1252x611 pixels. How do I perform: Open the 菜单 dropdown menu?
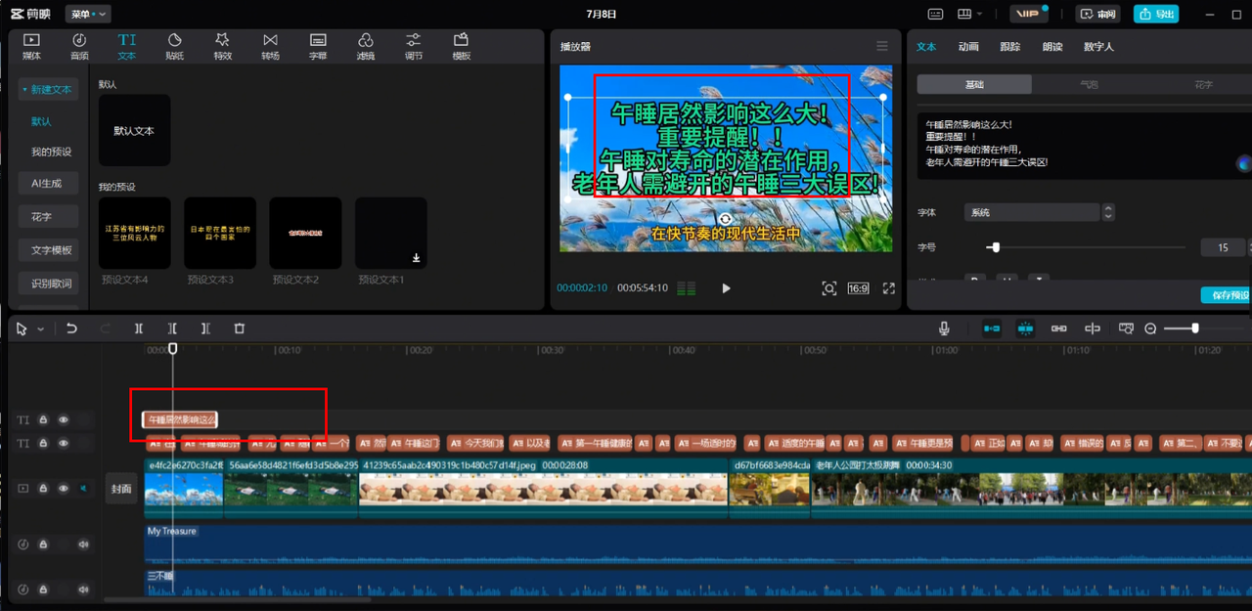point(88,15)
